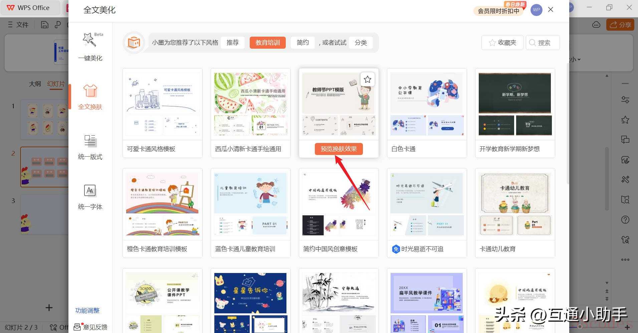Click the save icon in the WPS toolbar

[x=44, y=25]
